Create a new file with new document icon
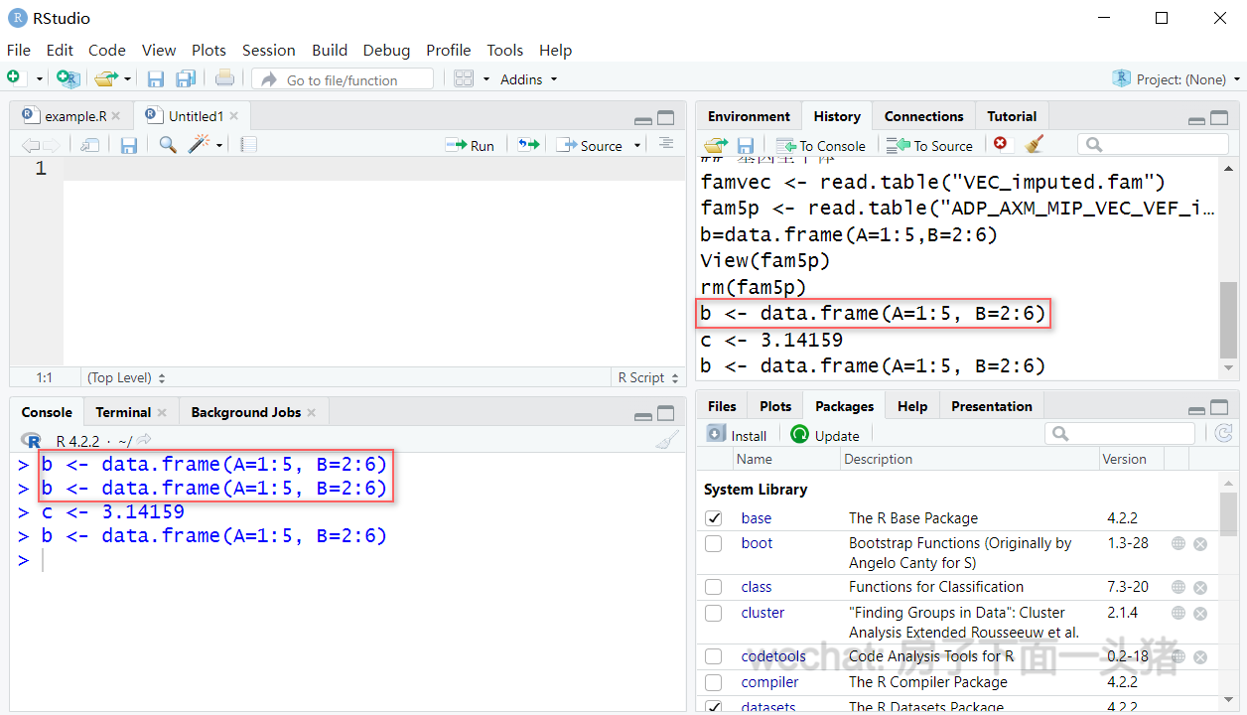 click(14, 78)
